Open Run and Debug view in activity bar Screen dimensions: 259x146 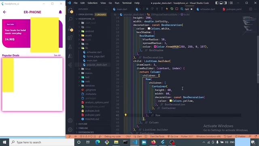pyautogui.click(x=70, y=29)
